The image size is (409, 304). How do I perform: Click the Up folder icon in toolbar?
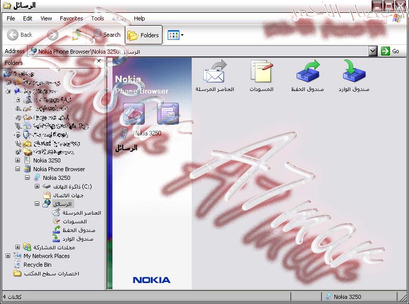76,35
